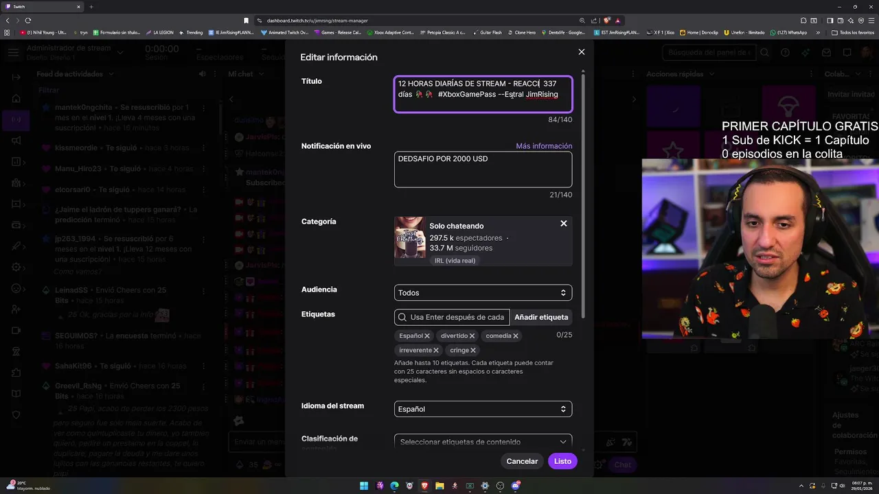Go back with browser back arrow
The width and height of the screenshot is (879, 494).
(8, 21)
